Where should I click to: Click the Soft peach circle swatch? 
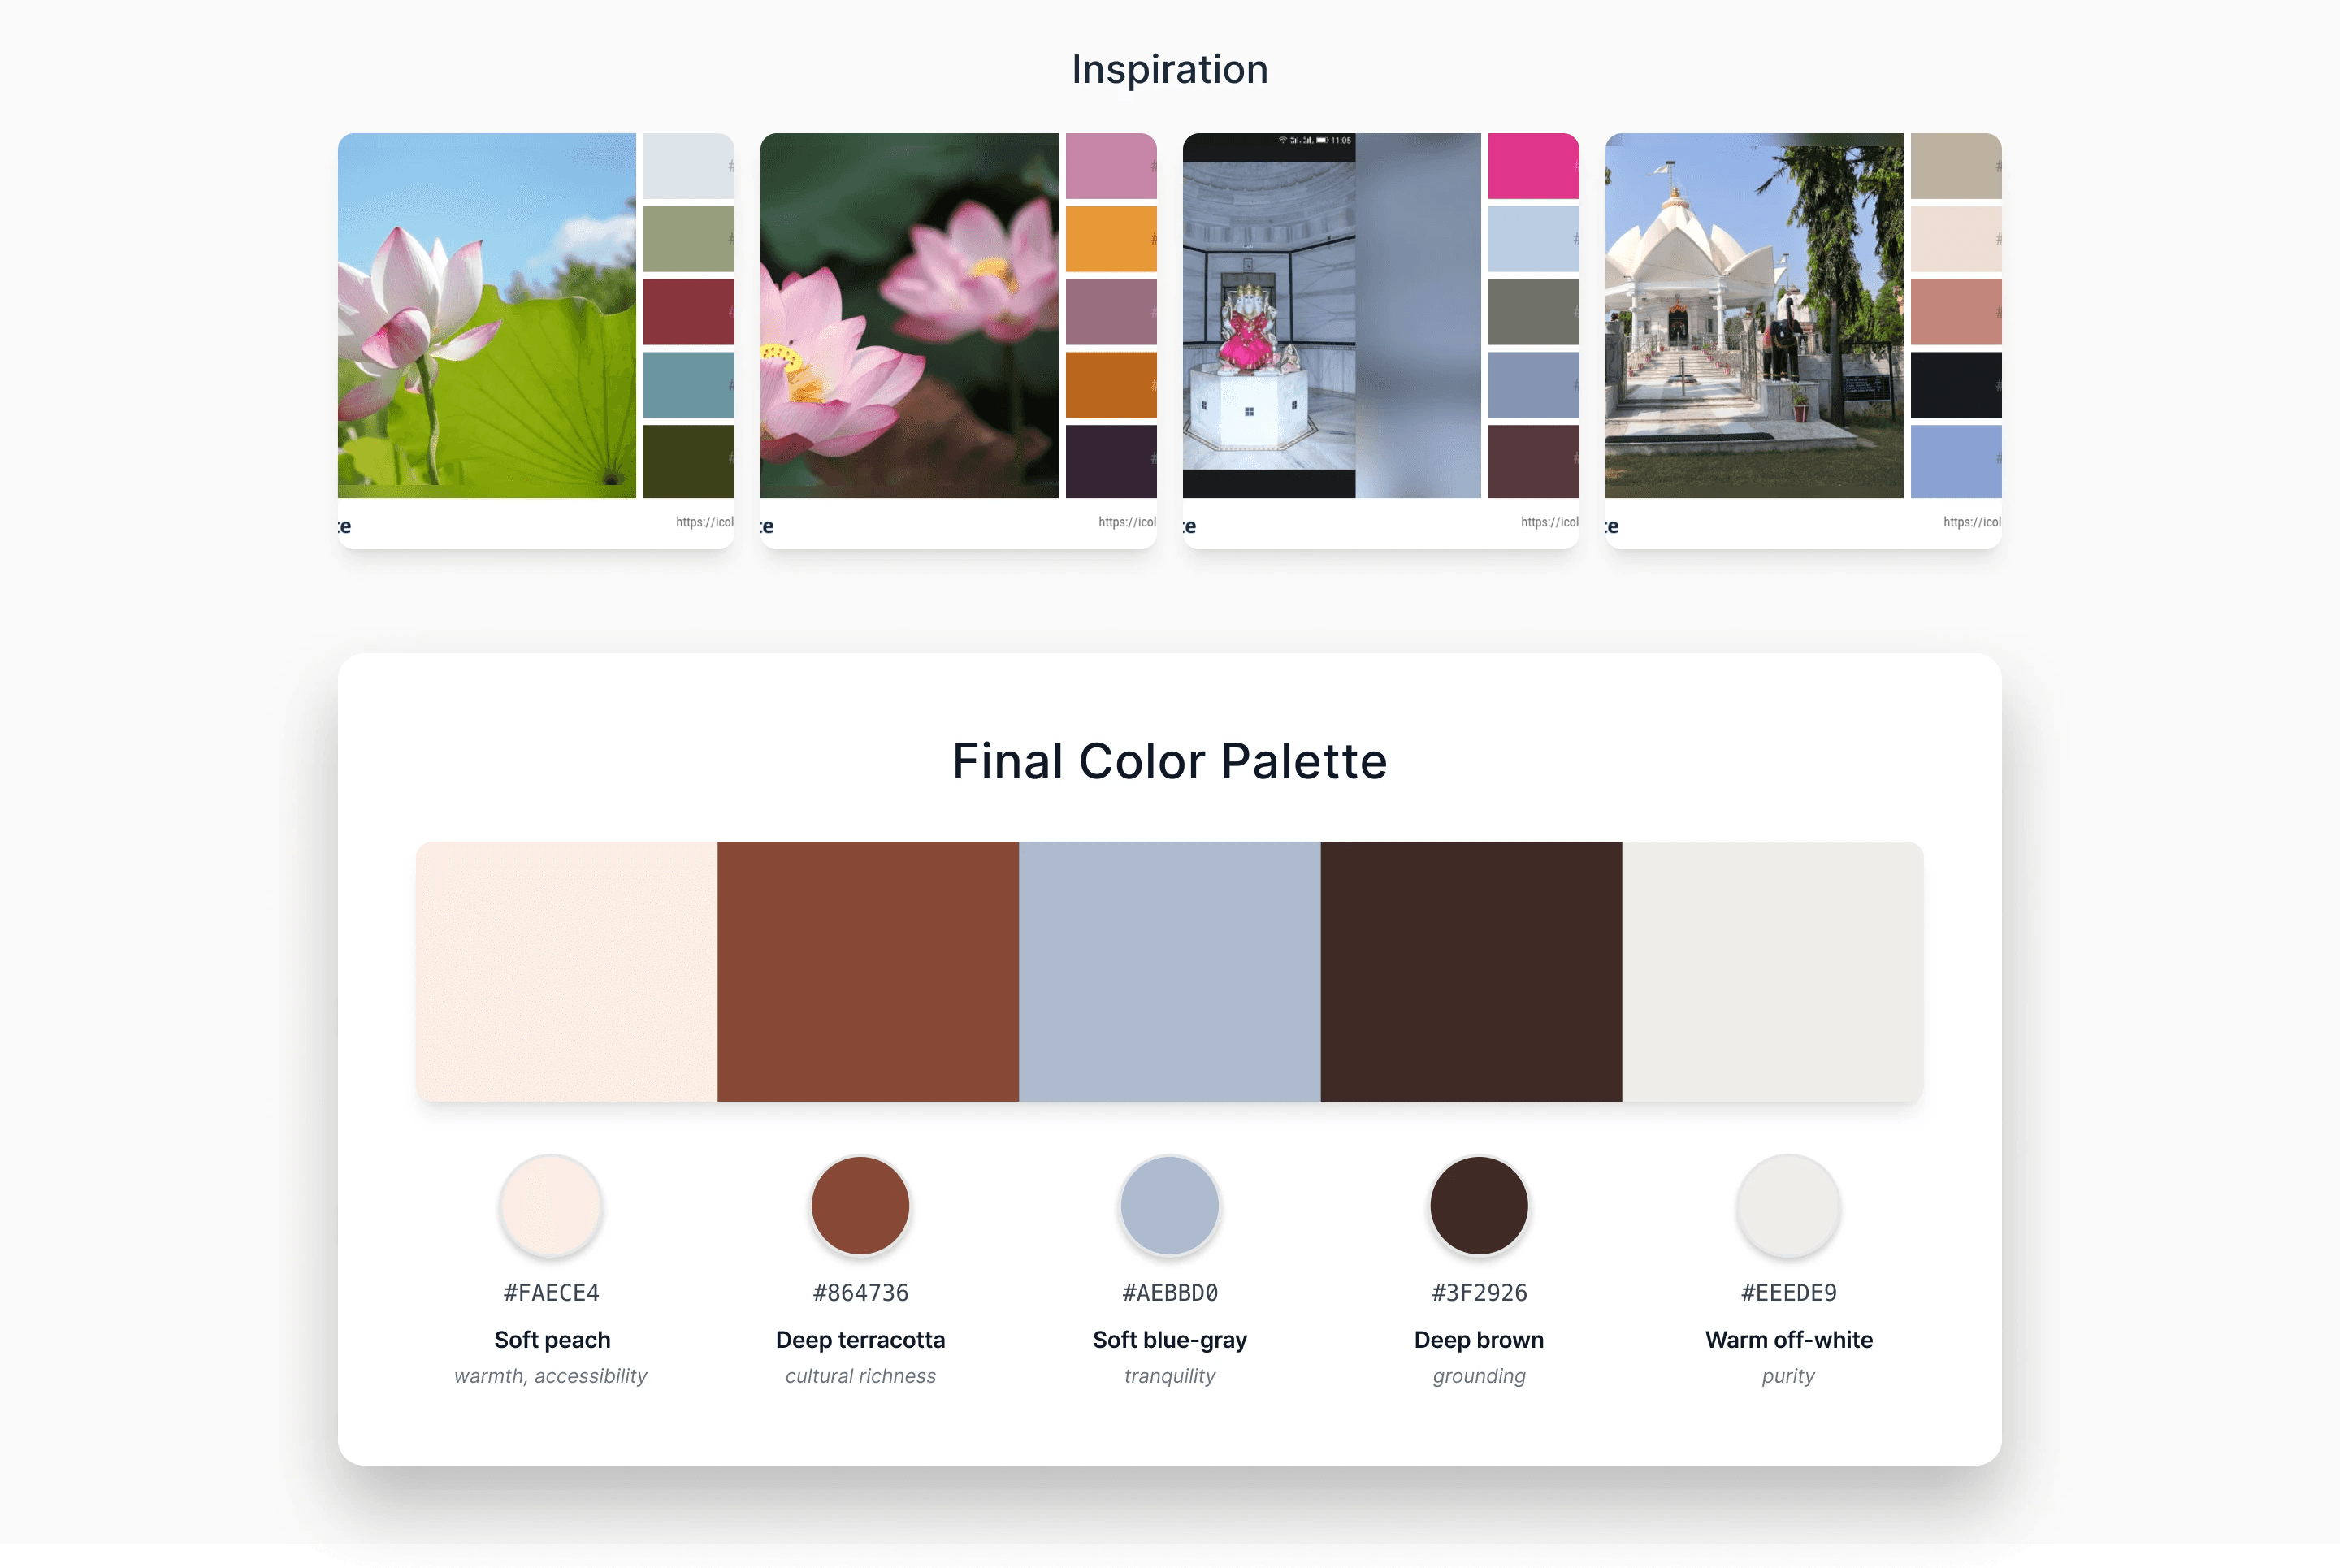[551, 1206]
